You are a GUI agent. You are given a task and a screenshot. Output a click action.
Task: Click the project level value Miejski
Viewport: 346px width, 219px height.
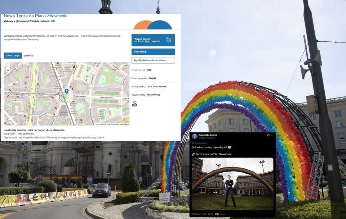(152, 78)
